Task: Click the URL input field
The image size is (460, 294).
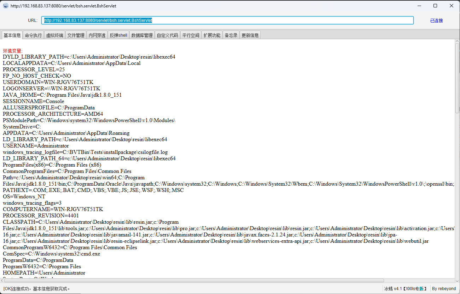Action: [227, 20]
